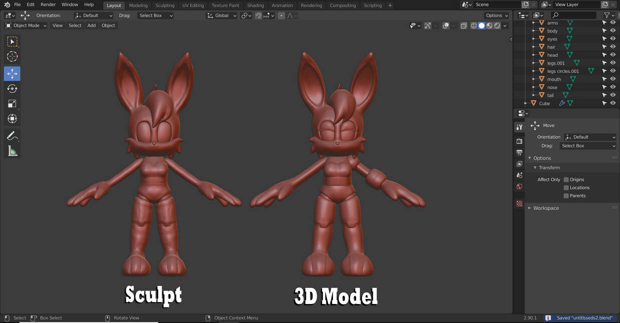
Task: Enable material preview shading mode
Action: pyautogui.click(x=490, y=25)
